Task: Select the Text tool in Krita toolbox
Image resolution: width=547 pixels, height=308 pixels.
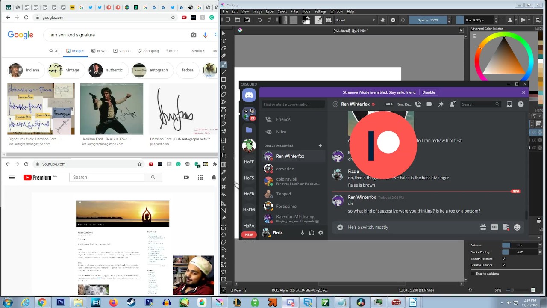Action: tap(224, 41)
